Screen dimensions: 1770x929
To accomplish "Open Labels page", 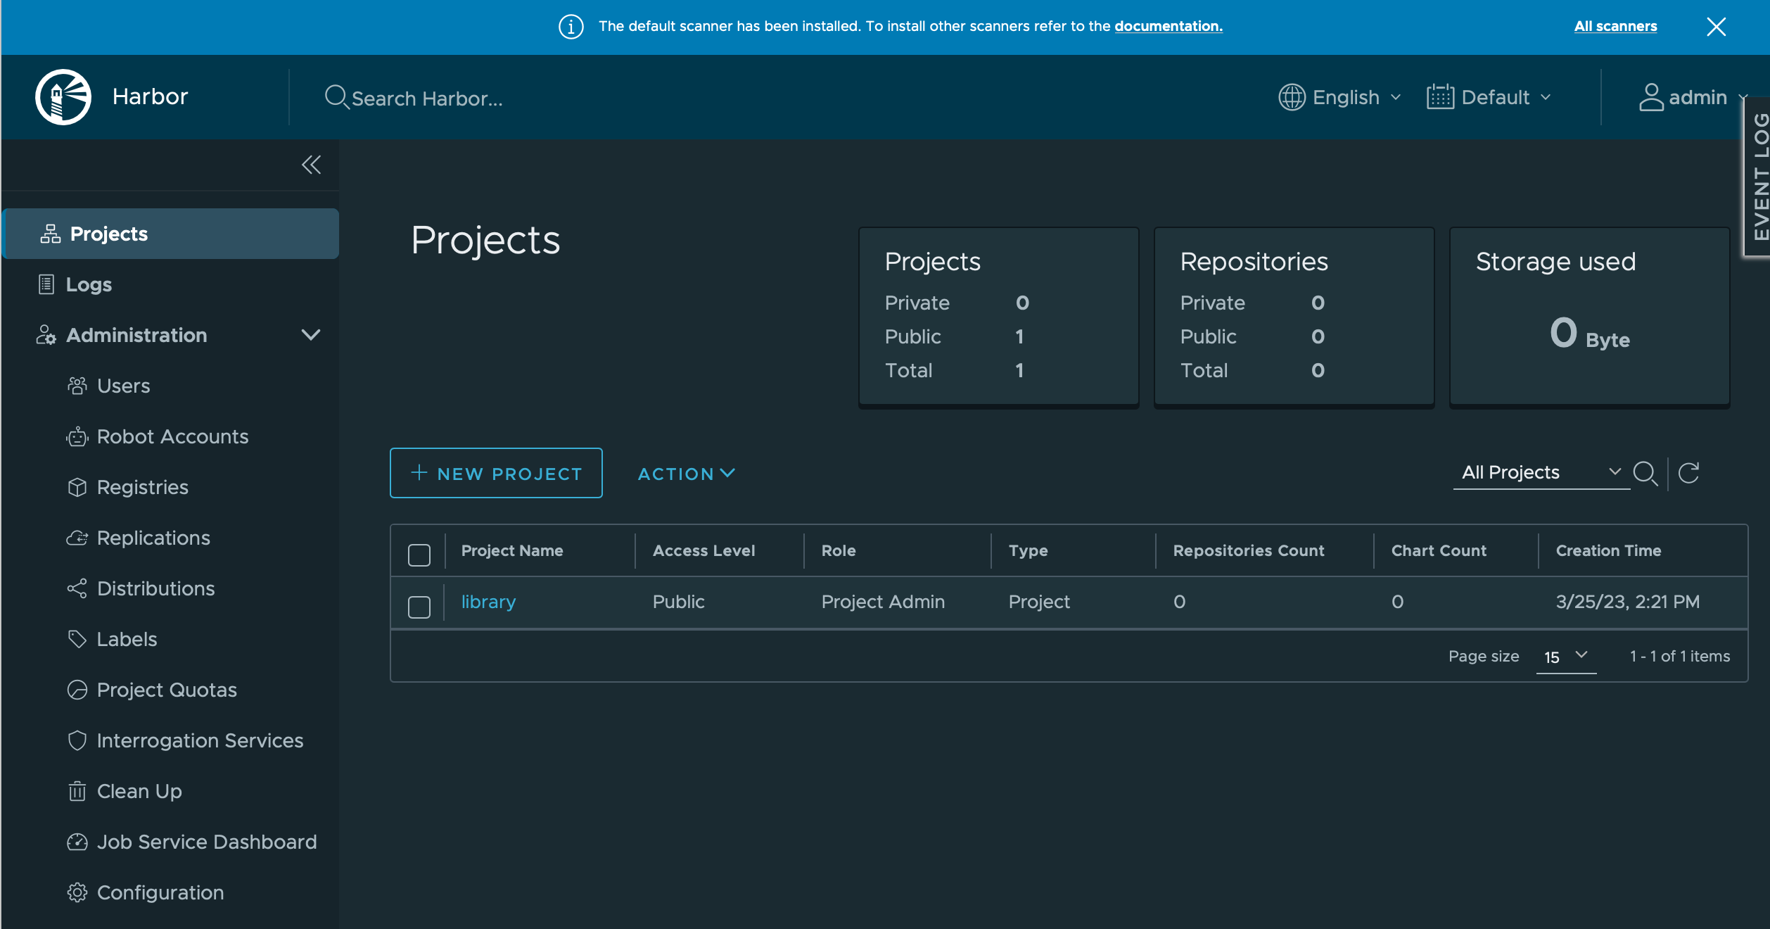I will point(127,639).
